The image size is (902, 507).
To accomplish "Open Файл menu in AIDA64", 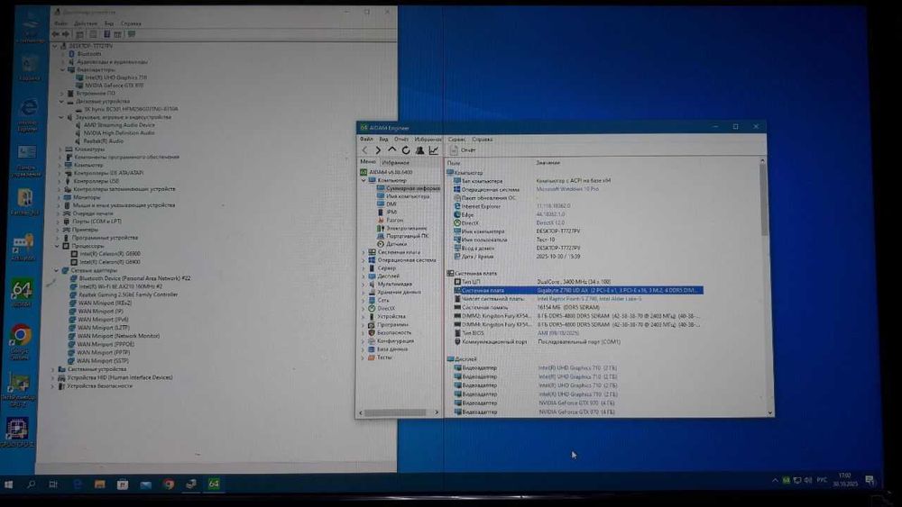I will (x=366, y=139).
